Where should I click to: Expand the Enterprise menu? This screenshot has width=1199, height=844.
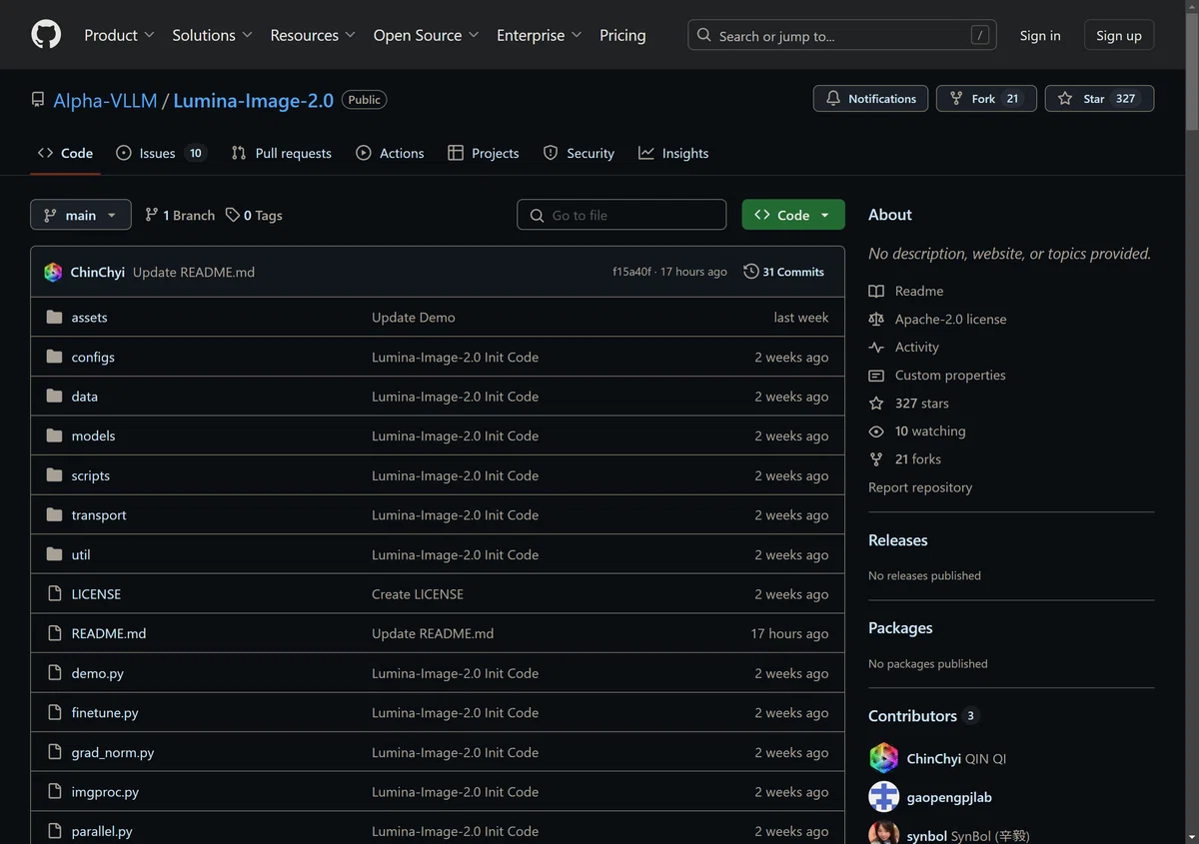pos(539,35)
